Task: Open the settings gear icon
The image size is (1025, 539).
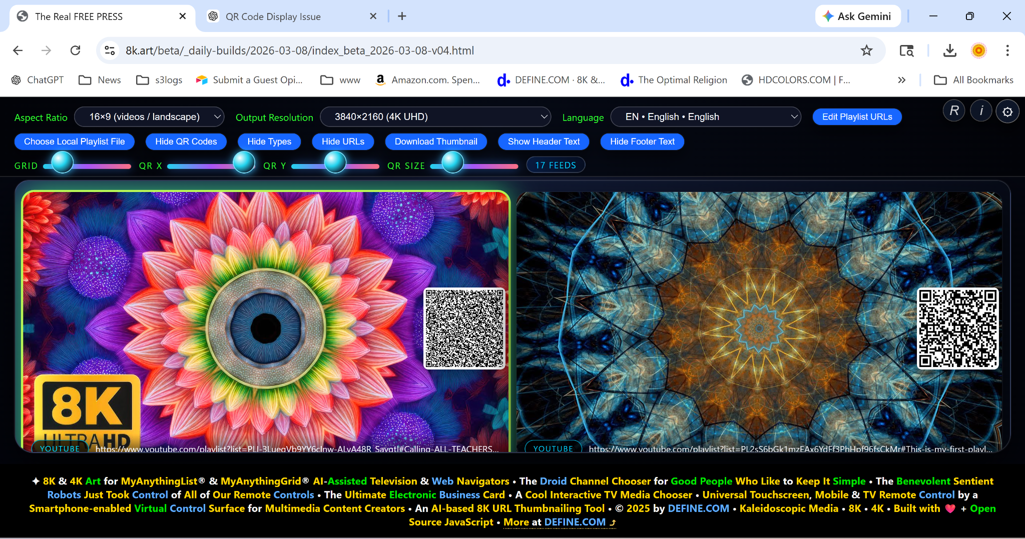Action: [1007, 111]
